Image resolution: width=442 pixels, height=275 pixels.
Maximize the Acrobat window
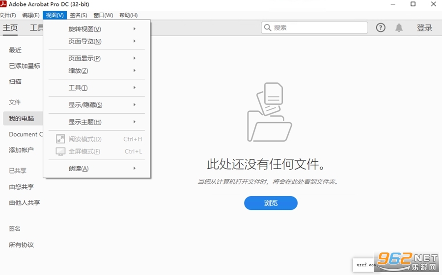[x=413, y=4]
